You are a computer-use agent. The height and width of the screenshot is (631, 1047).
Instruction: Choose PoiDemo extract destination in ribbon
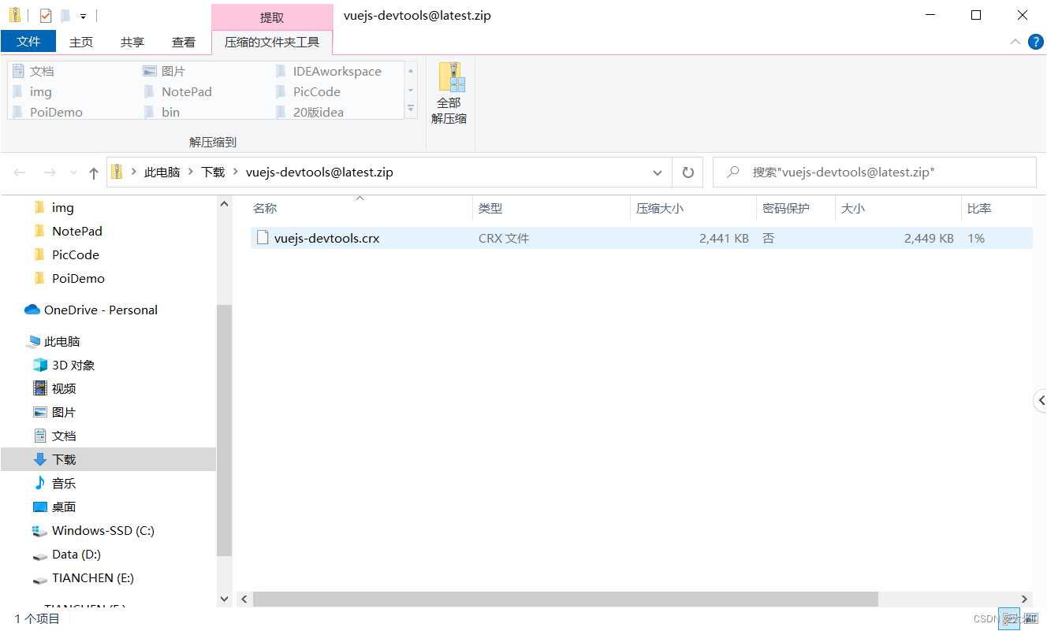pyautogui.click(x=48, y=112)
